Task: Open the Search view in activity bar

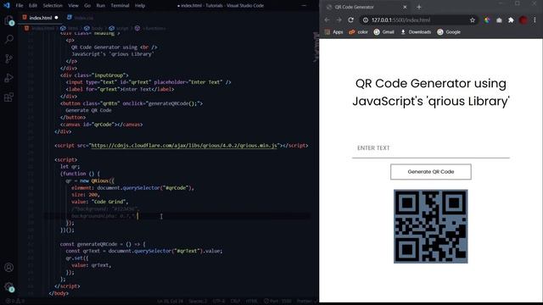Action: pos(9,39)
